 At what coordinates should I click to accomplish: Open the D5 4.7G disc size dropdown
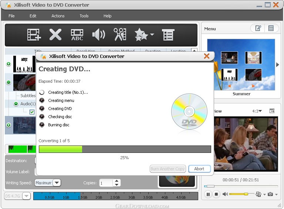[26, 196]
